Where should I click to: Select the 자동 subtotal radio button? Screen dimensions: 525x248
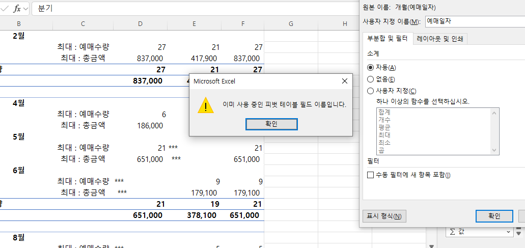pos(371,67)
